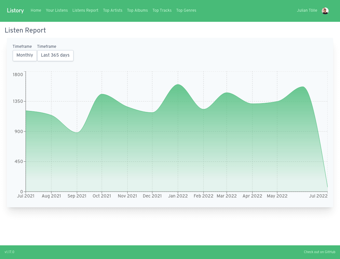Click the Mar 2022 data point
The height and width of the screenshot is (259, 340).
[227, 93]
